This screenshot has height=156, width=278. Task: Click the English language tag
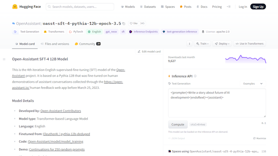94,32
